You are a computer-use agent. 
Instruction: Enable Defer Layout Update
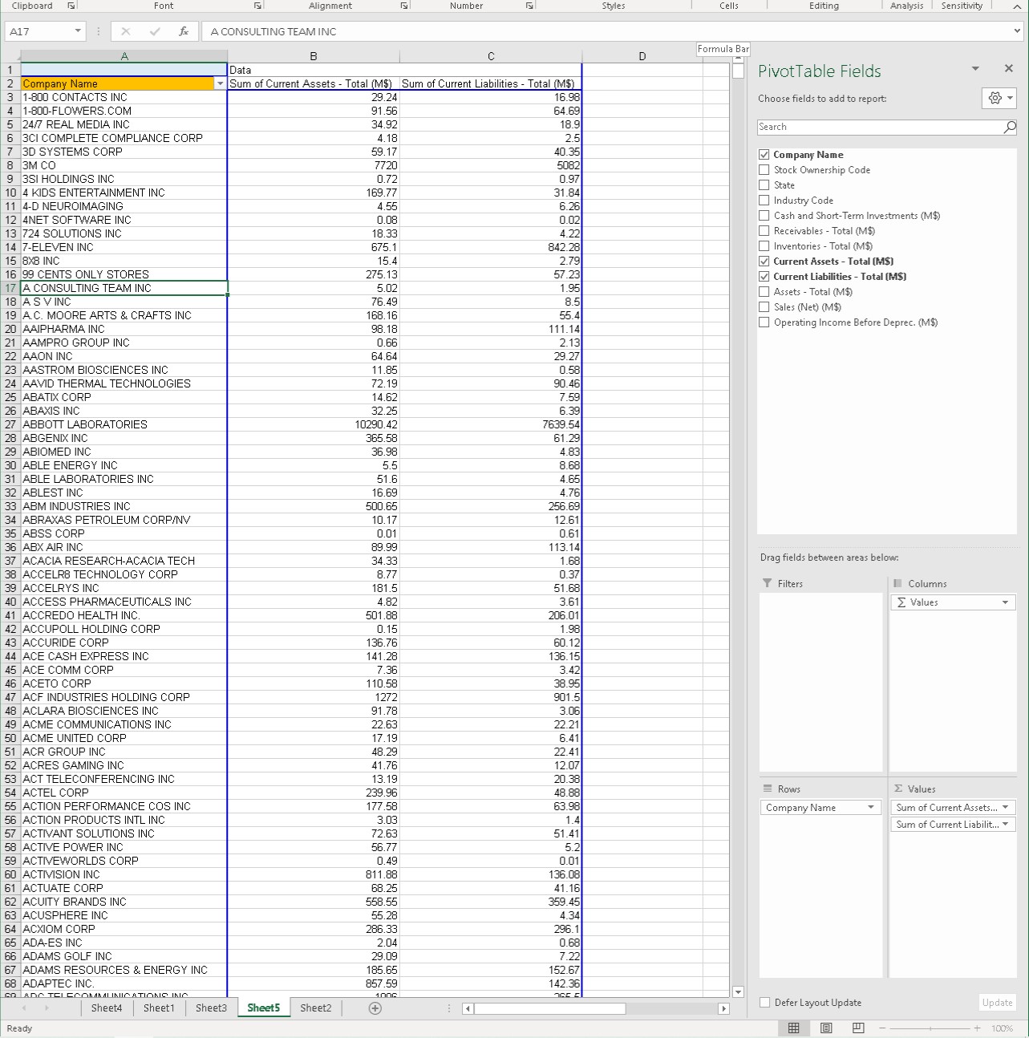764,1002
